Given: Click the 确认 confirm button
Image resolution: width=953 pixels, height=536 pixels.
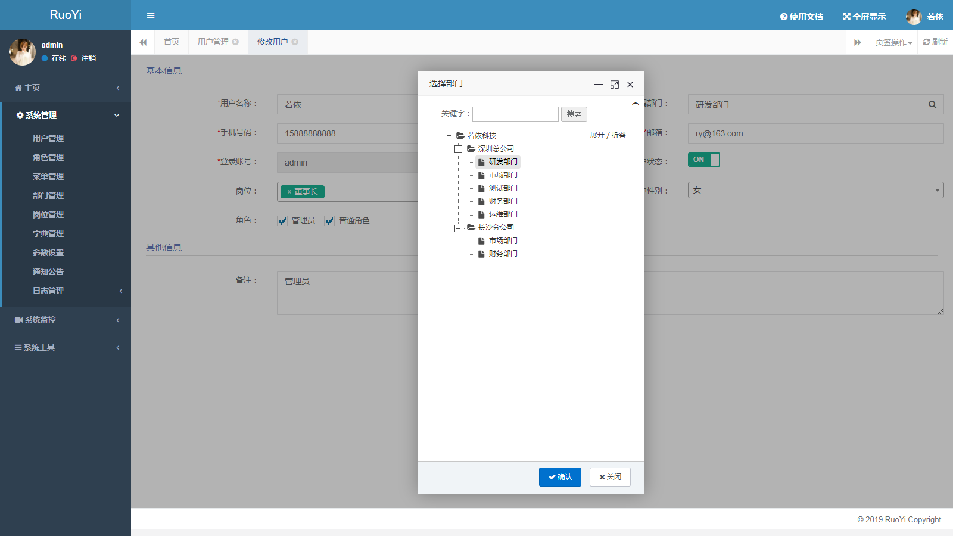Looking at the screenshot, I should click(560, 477).
